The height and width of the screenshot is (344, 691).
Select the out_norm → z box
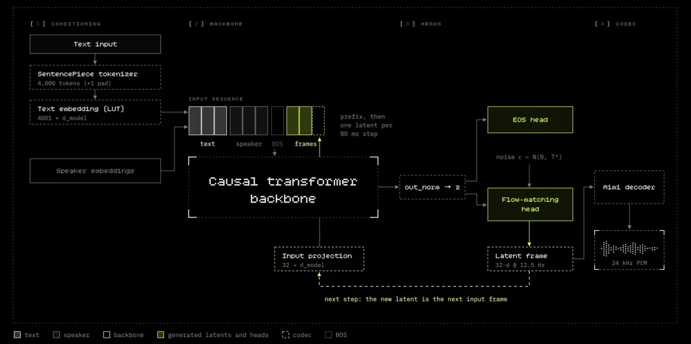(432, 188)
